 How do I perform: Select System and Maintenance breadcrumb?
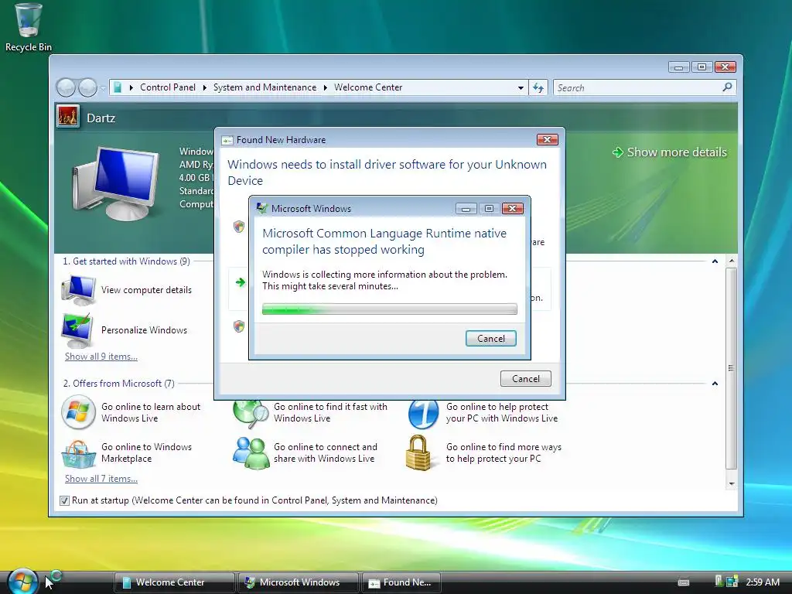[x=265, y=87]
